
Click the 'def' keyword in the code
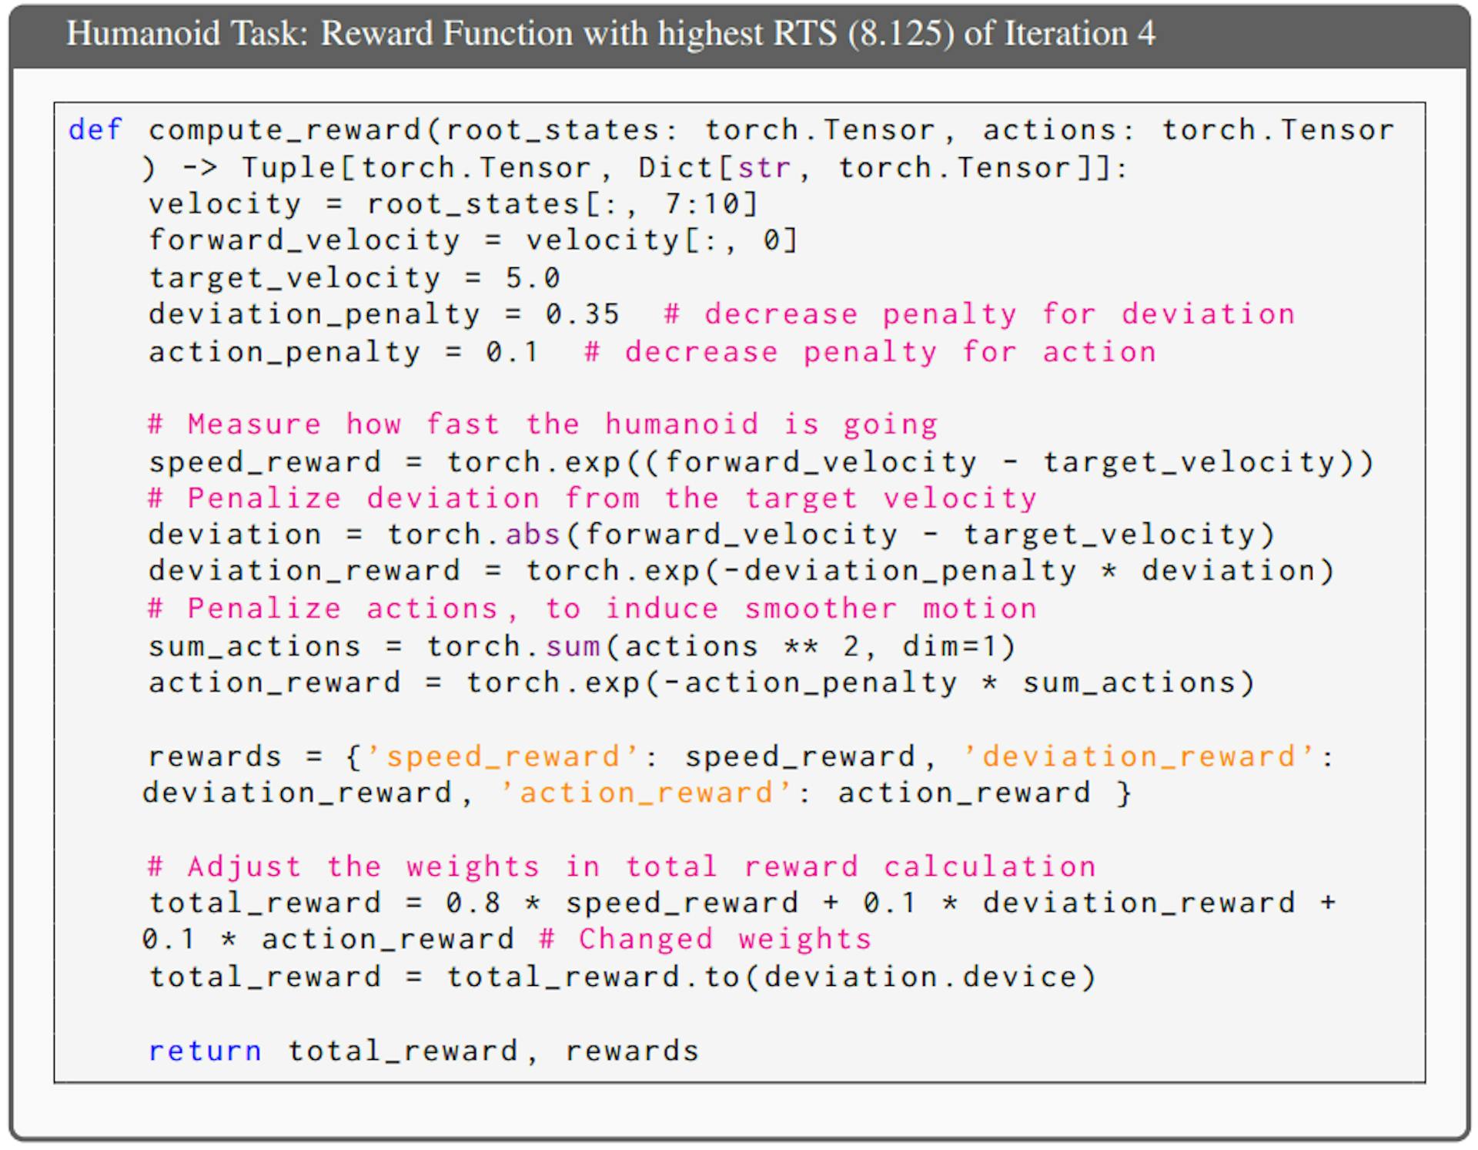point(95,129)
